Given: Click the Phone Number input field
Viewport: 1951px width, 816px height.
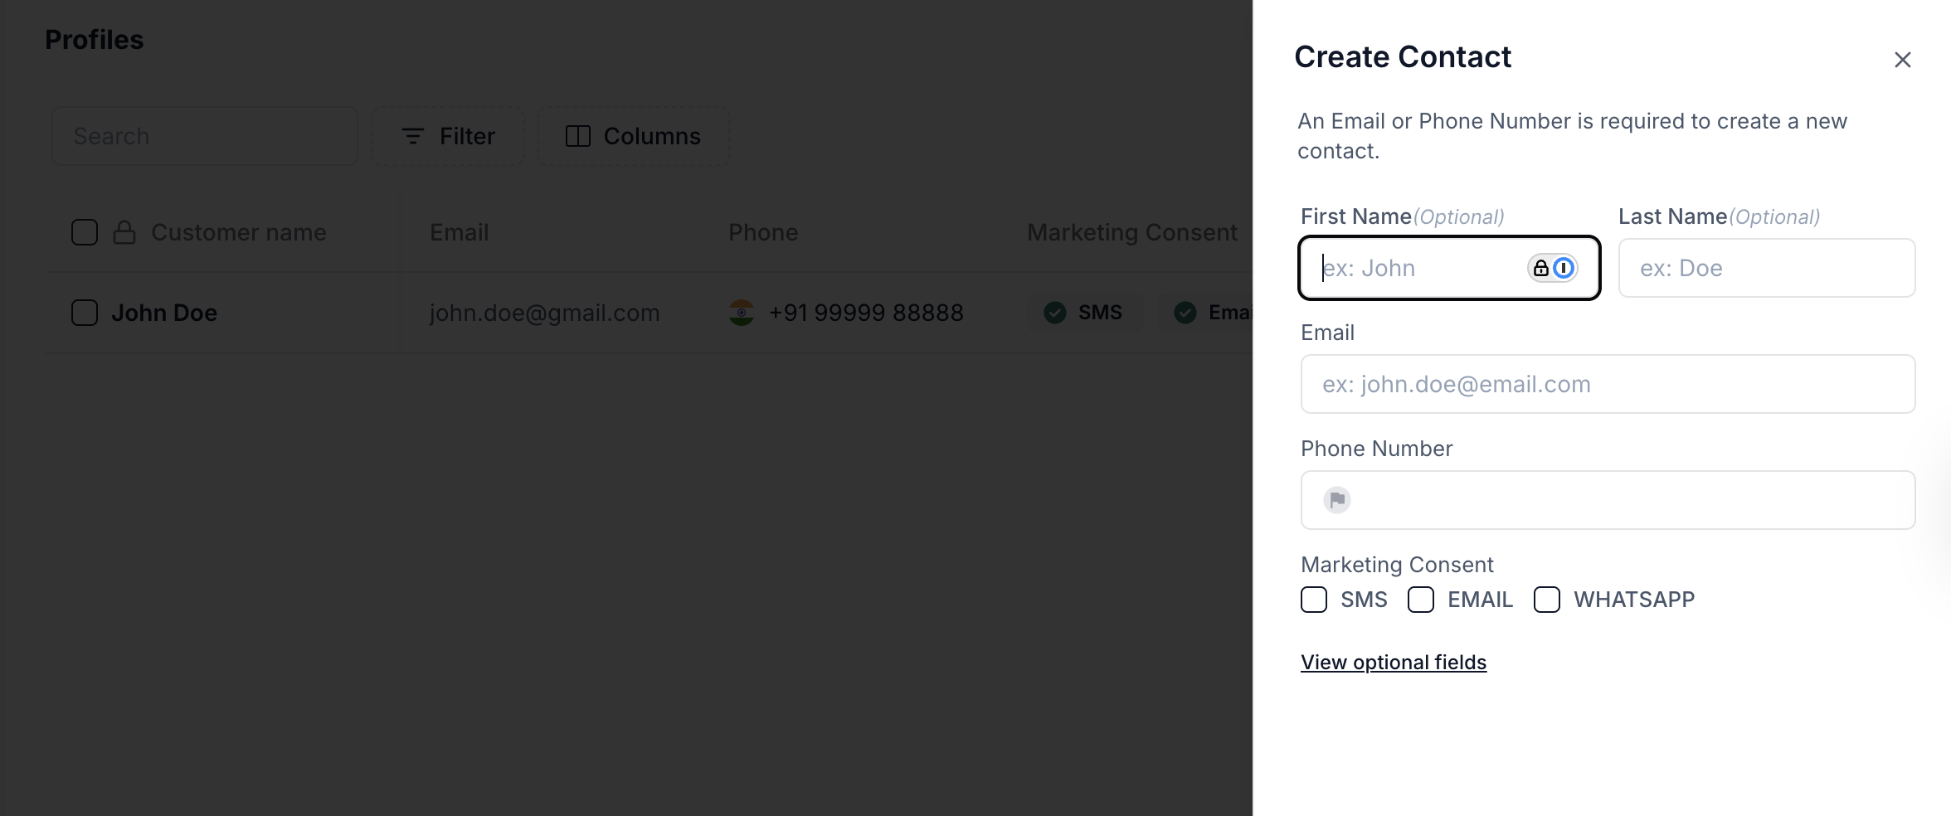Looking at the screenshot, I should (x=1608, y=500).
